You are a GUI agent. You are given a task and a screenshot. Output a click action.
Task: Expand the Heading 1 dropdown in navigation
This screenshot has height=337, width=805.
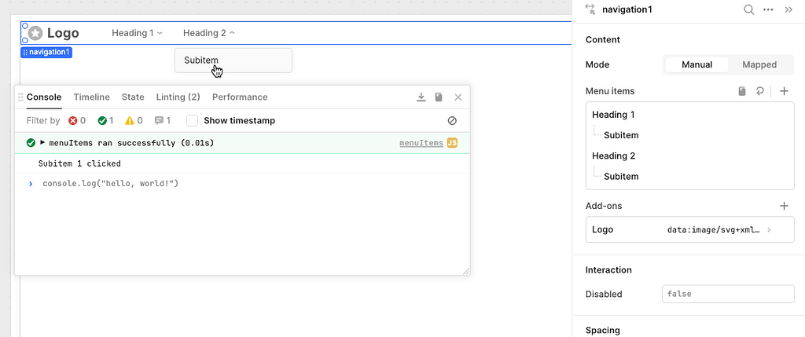click(137, 33)
